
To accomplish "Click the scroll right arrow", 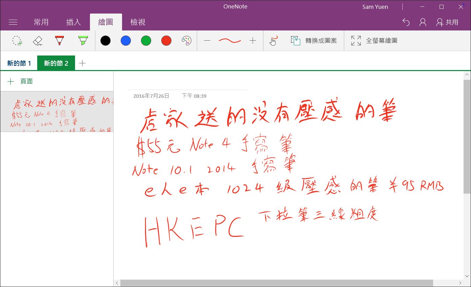I will click(460, 283).
